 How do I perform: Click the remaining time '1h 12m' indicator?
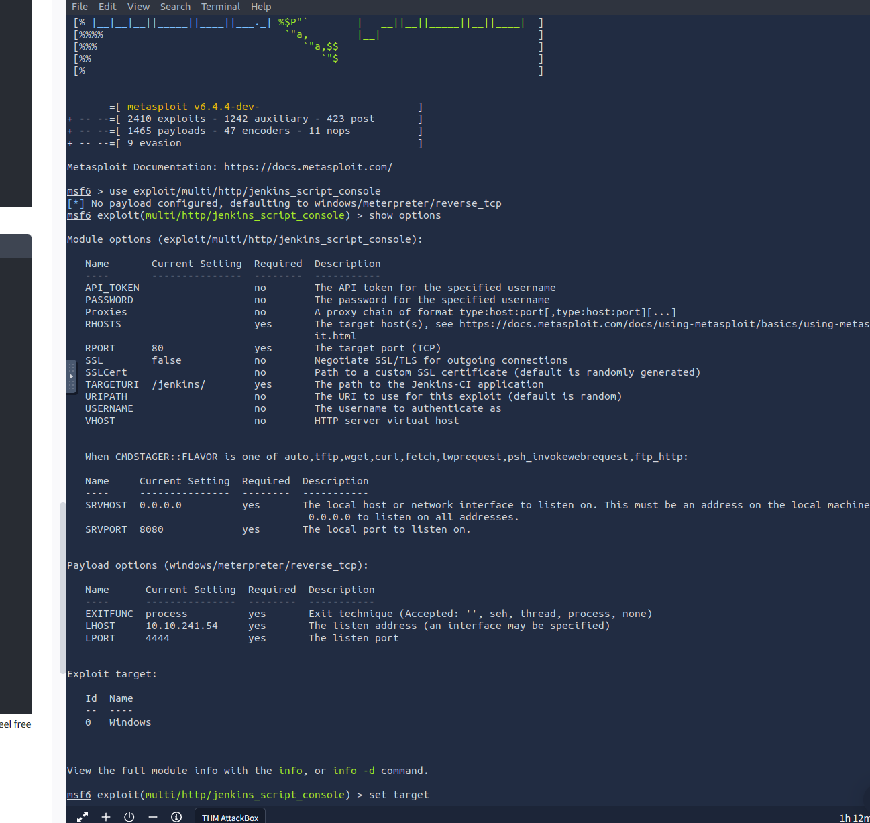coord(855,818)
